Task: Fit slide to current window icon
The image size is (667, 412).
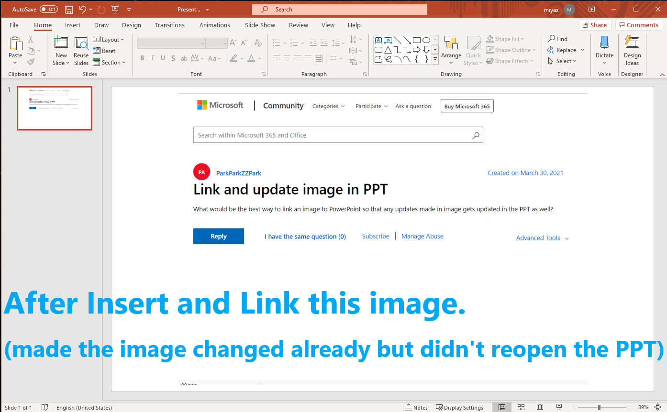Action: coord(657,408)
